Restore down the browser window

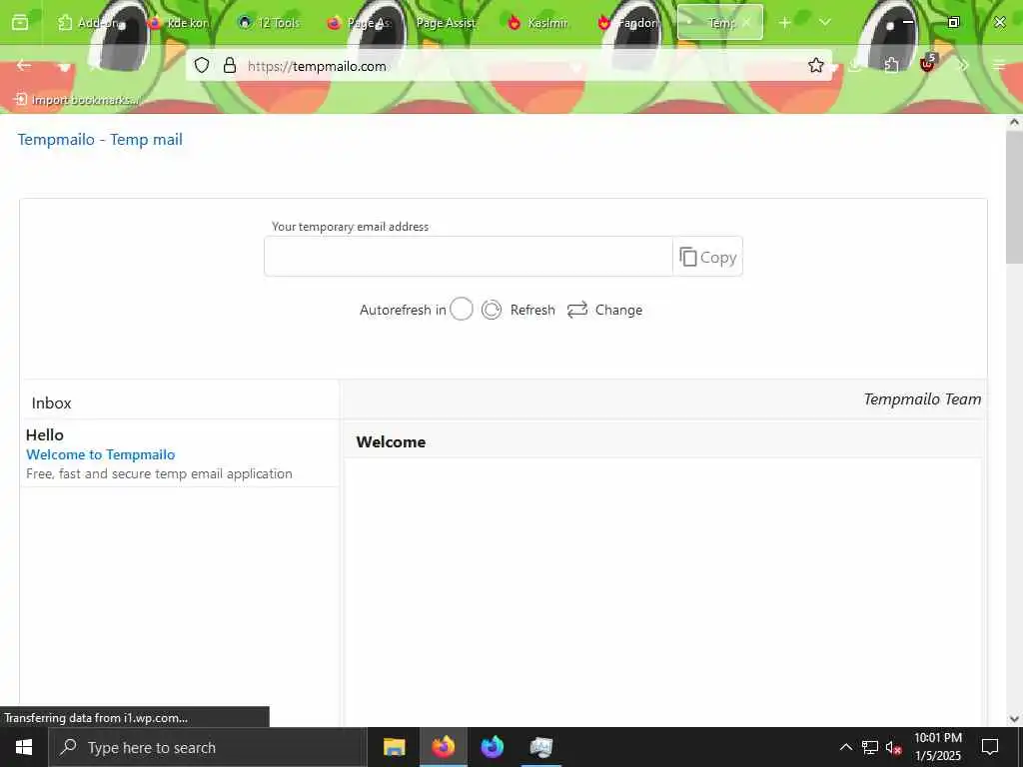(953, 22)
